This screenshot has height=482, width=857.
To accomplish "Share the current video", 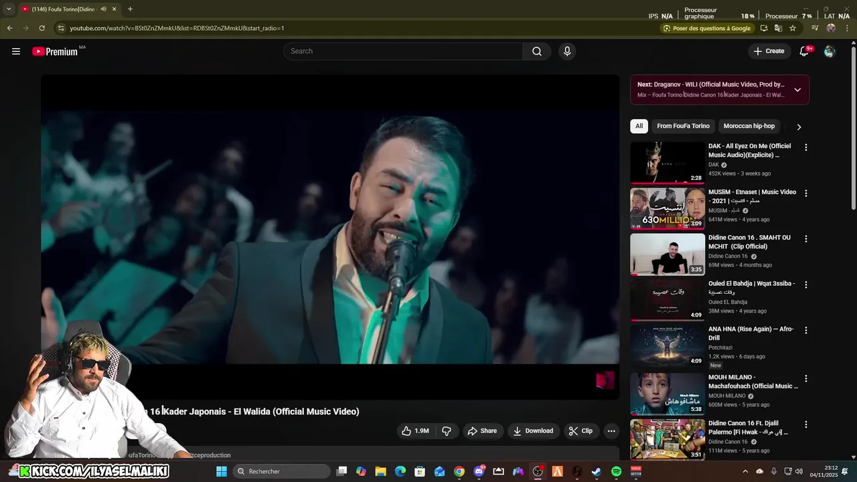I will 482,431.
